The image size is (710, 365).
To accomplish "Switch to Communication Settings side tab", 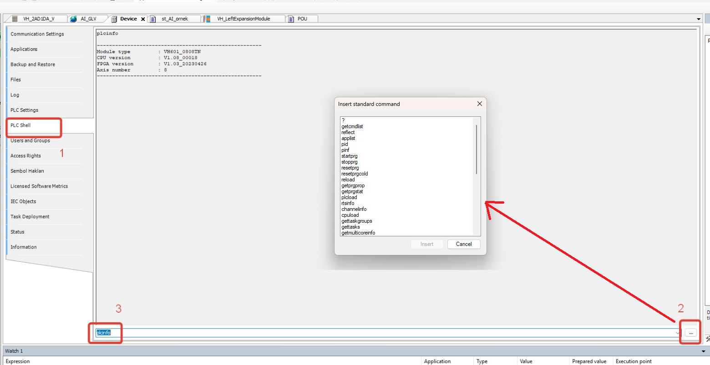I will click(x=37, y=34).
